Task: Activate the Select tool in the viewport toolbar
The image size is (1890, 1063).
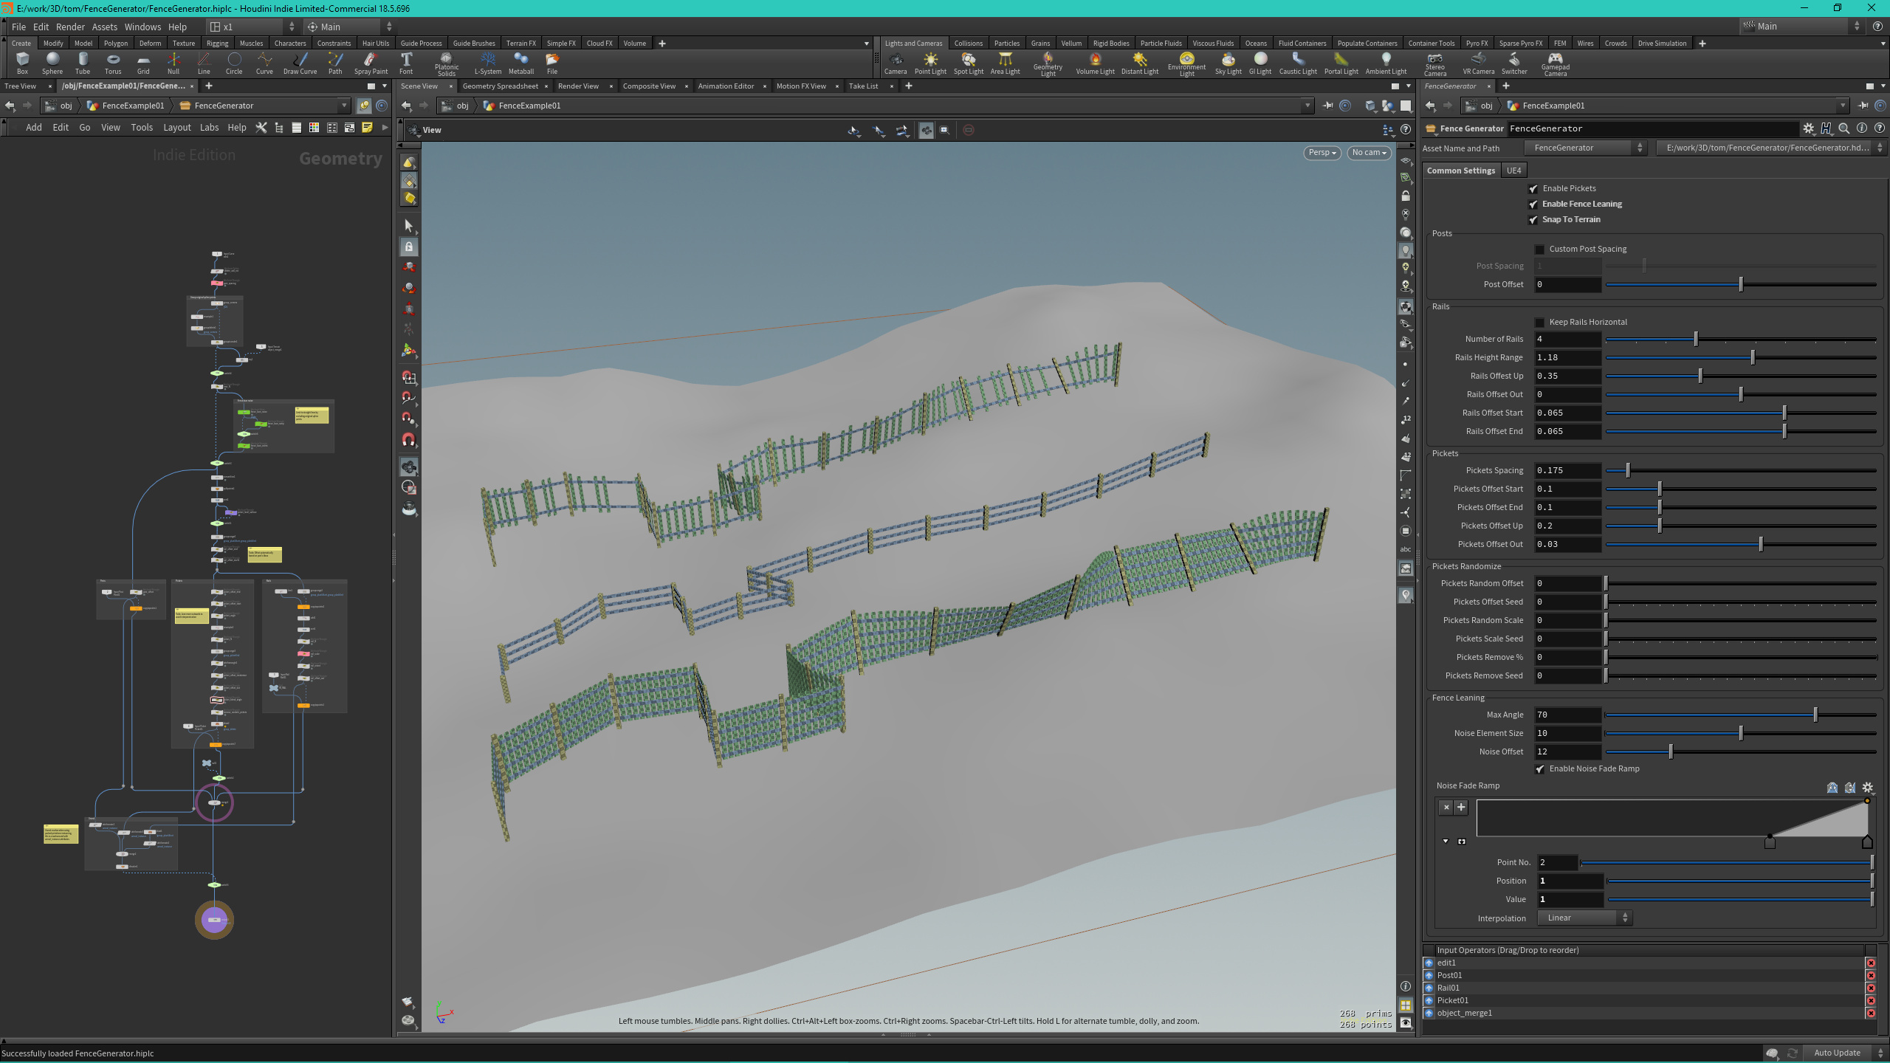Action: tap(408, 225)
